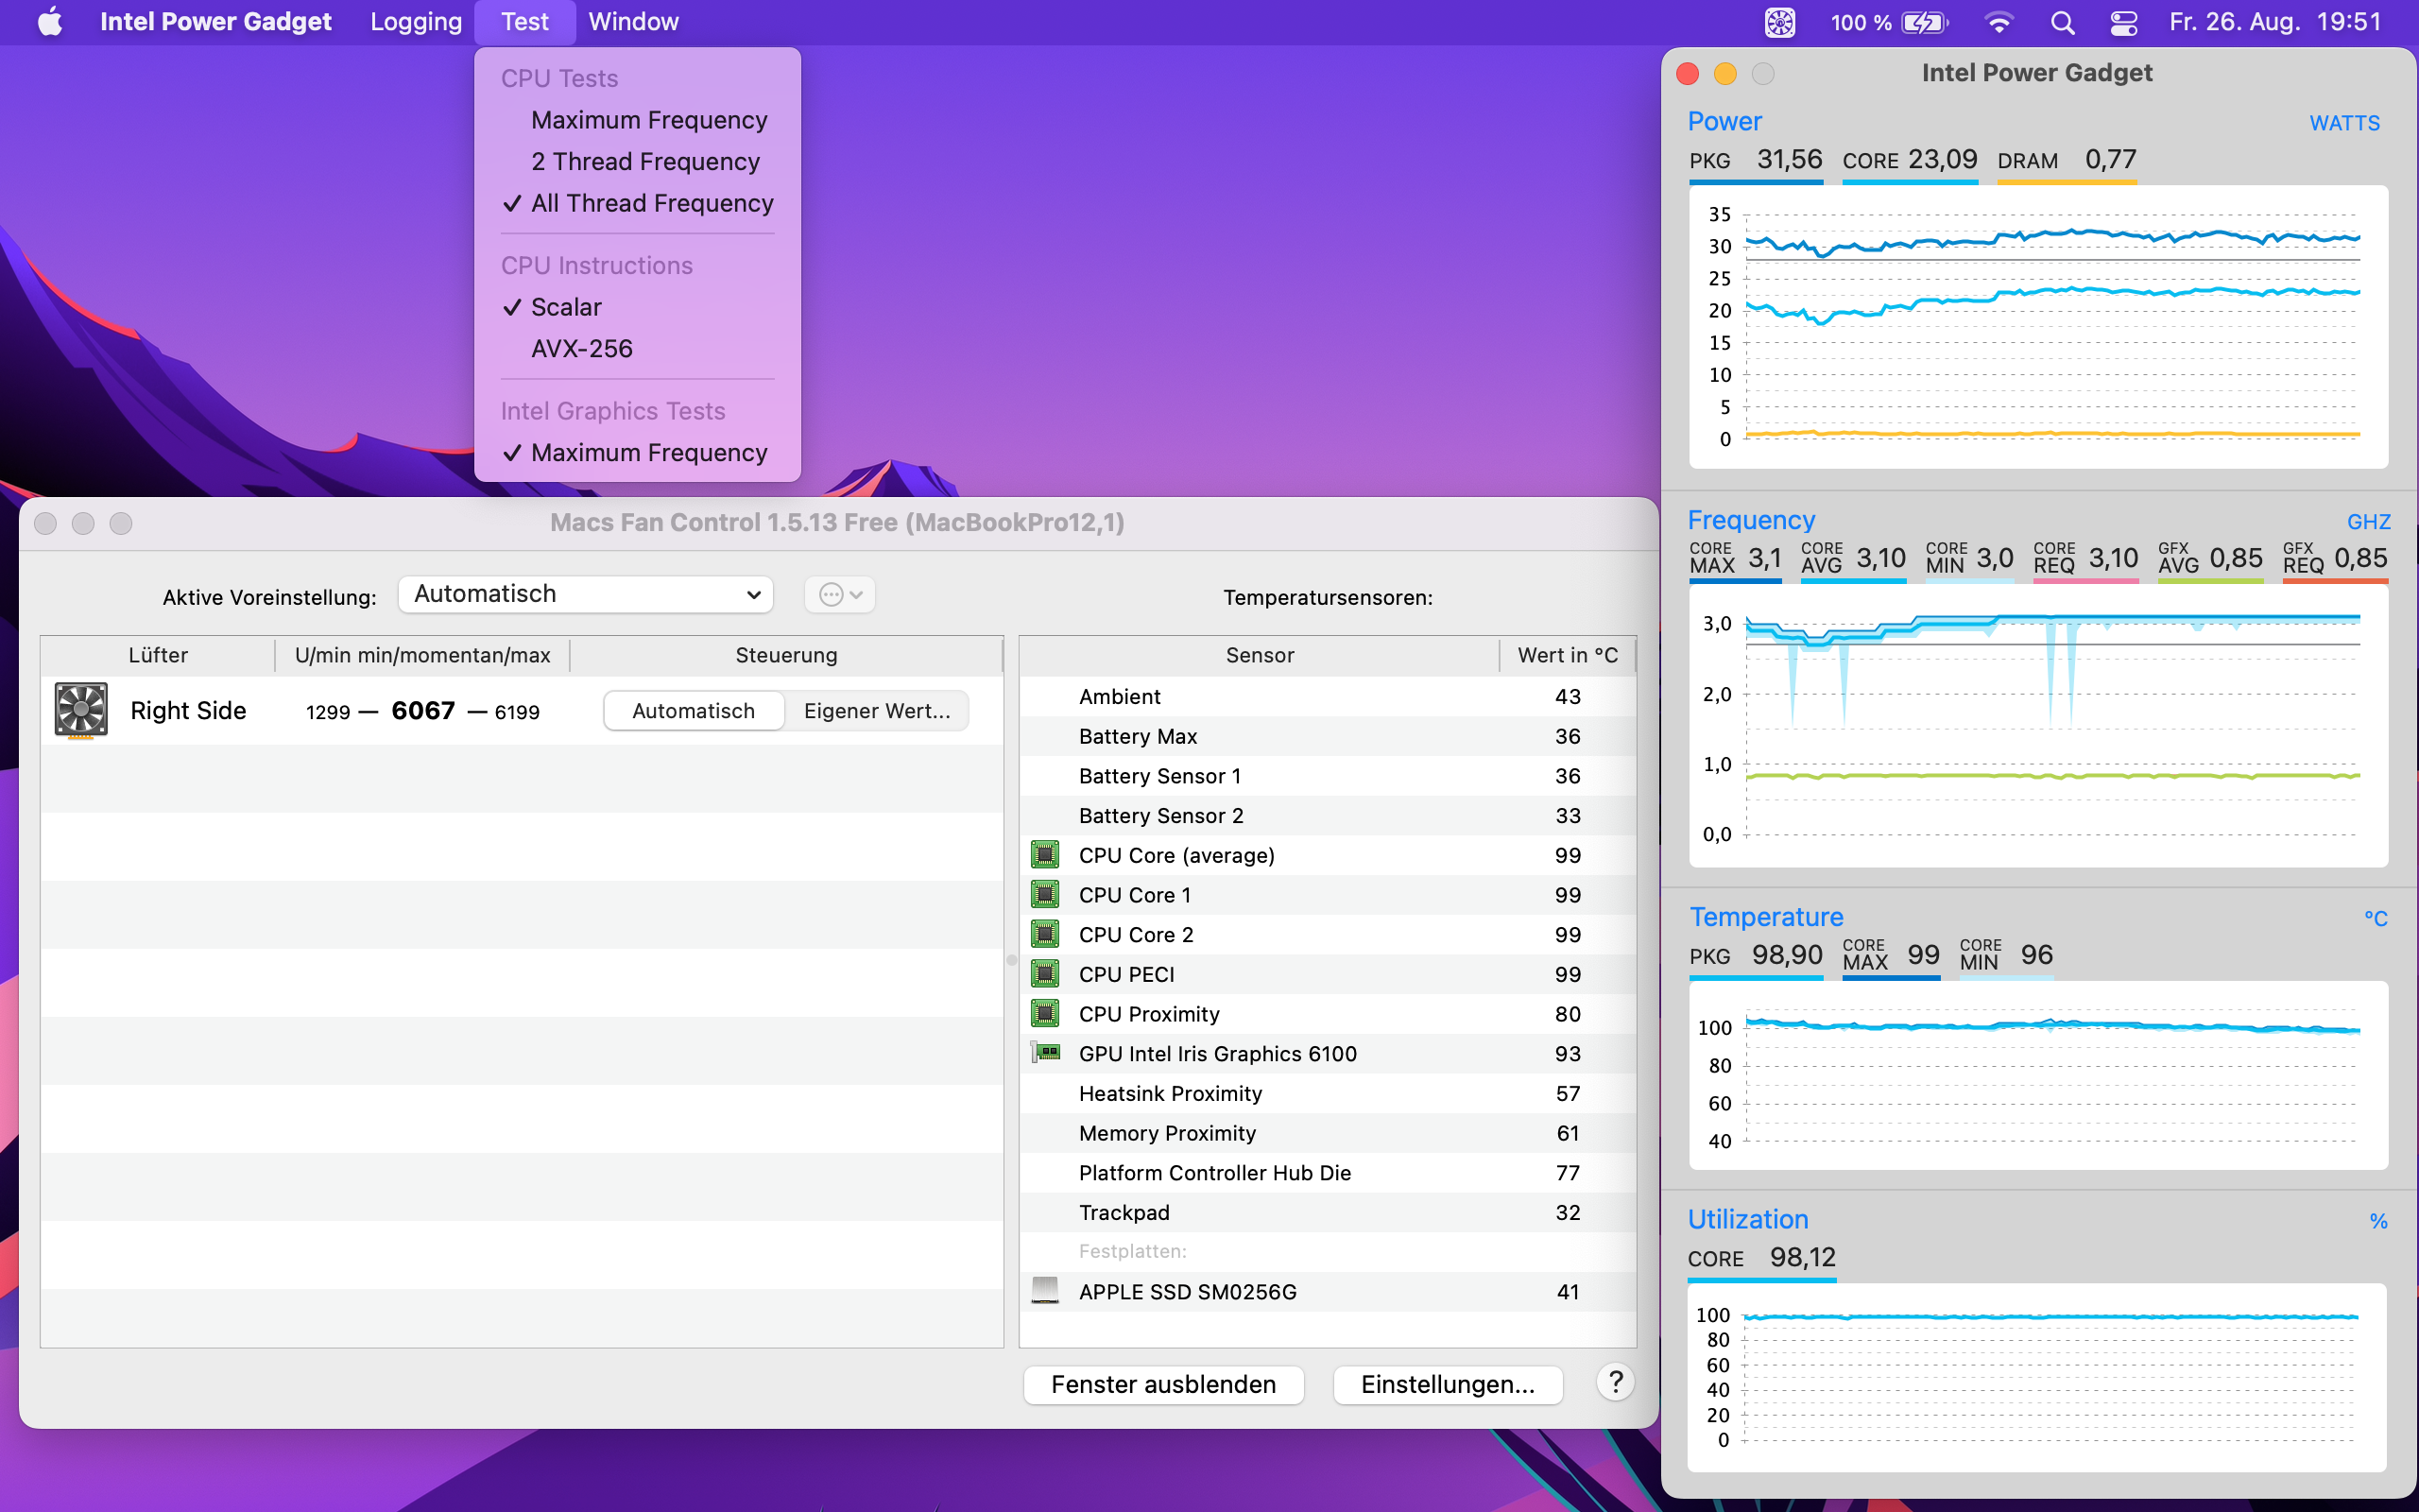The image size is (2419, 1512).
Task: Sort by Wert in °C column header
Action: (x=1568, y=655)
